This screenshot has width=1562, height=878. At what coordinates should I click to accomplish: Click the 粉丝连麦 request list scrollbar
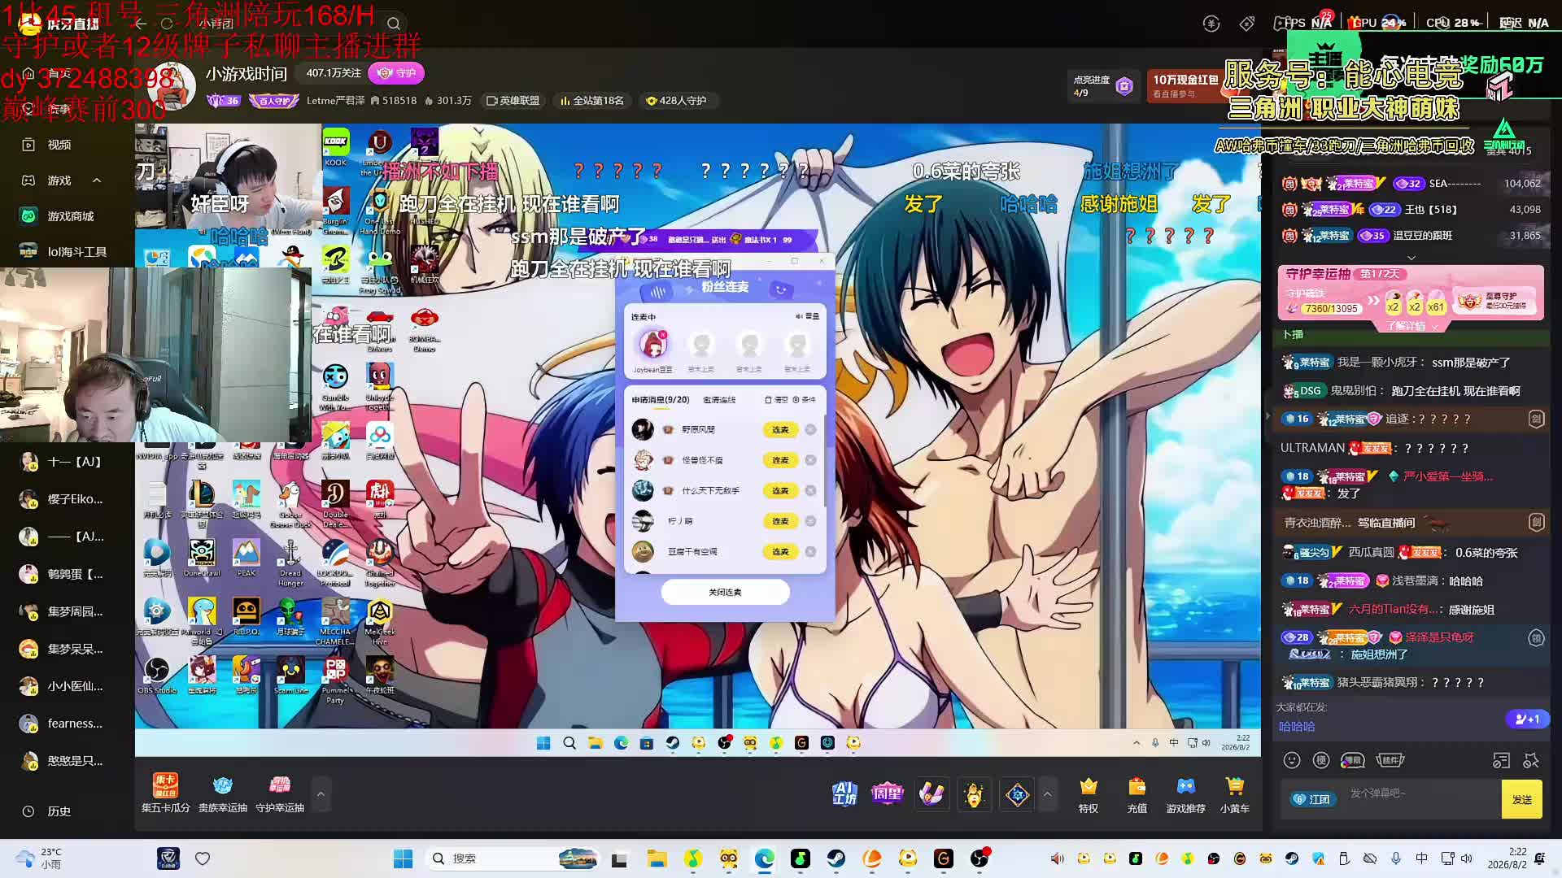point(825,459)
